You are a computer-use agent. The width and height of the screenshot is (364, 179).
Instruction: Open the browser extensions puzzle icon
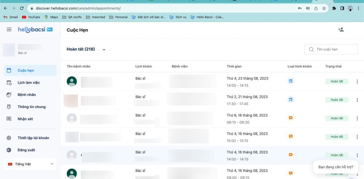coord(334,8)
